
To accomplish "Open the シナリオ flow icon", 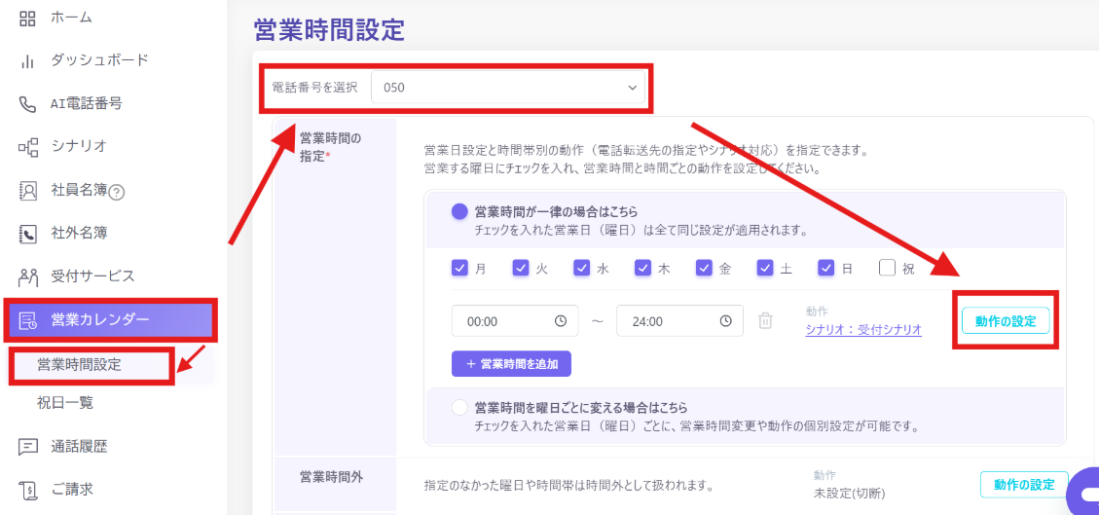I will click(x=27, y=146).
